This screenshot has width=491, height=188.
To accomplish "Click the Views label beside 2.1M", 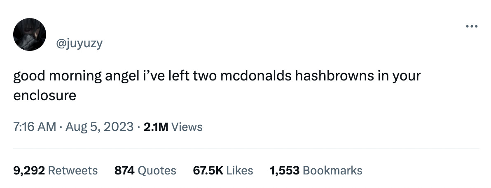I will (x=187, y=127).
